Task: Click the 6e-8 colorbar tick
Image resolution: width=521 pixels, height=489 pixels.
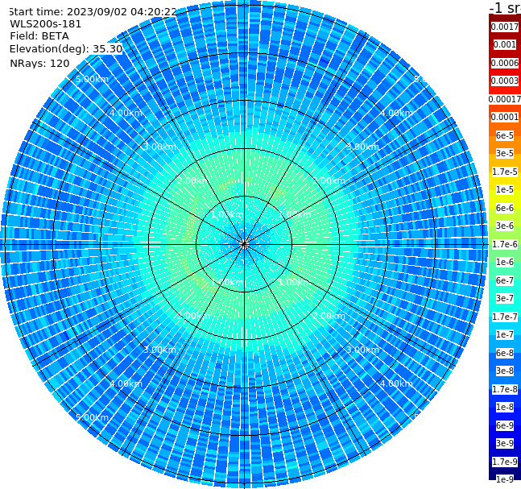Action: pos(505,353)
